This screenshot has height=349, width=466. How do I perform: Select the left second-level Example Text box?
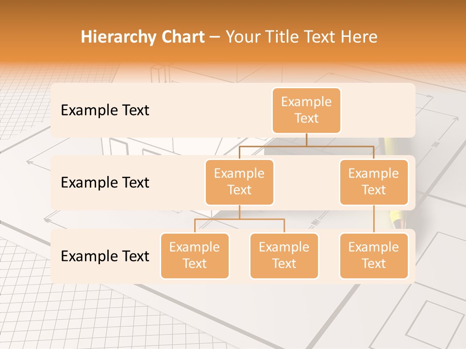pyautogui.click(x=239, y=182)
